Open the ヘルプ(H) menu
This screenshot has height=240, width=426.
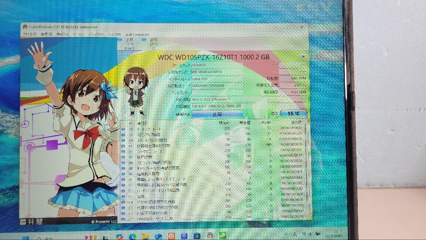click(x=114, y=34)
